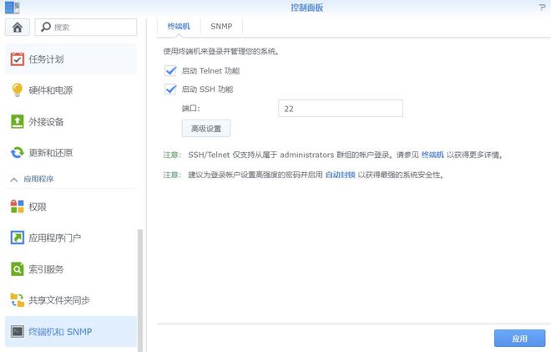Viewport: 551px width, 352px height.
Task: Open Hardware and Power (硬件和电源) bulb icon
Action: [17, 90]
